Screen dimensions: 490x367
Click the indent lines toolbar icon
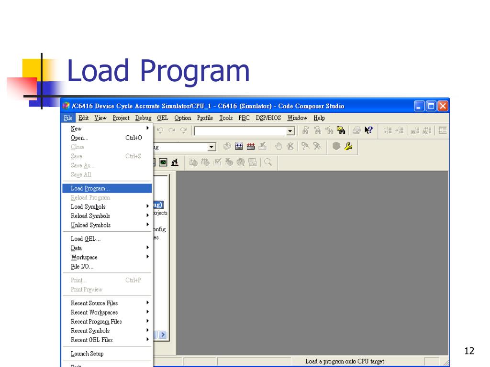388,130
